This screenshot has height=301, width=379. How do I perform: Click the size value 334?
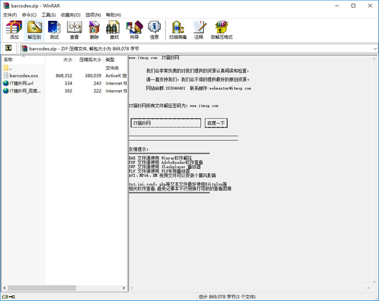point(68,83)
